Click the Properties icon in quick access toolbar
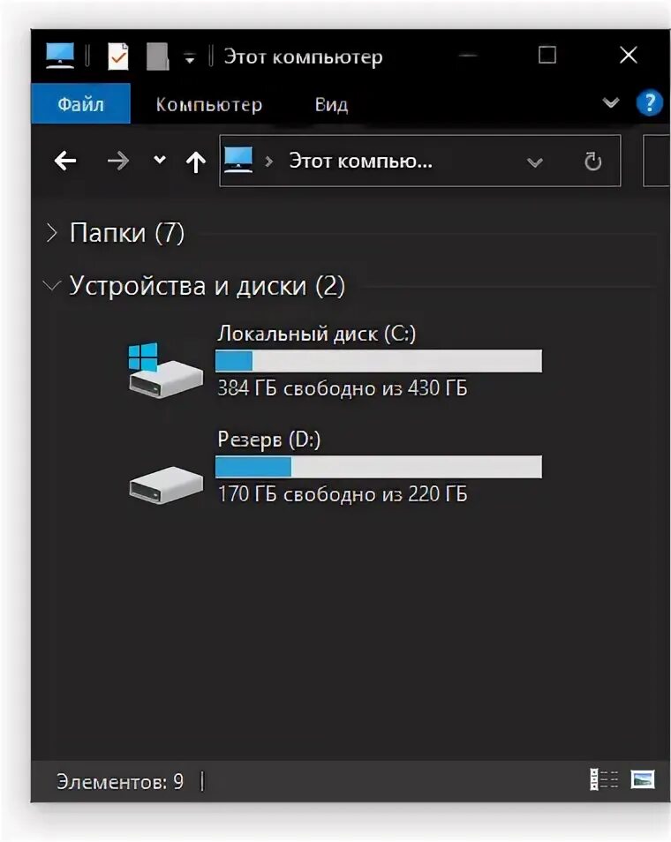 coord(117,56)
